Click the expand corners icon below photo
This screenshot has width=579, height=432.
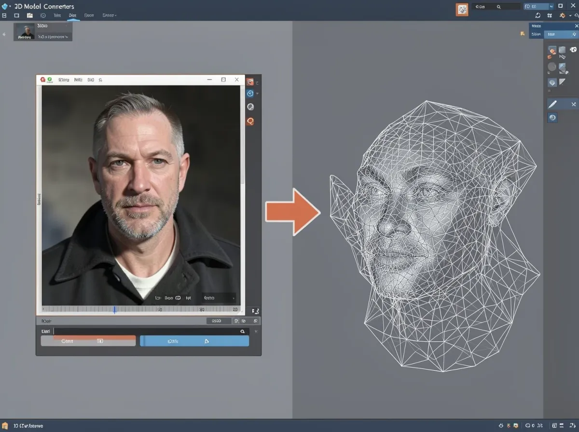click(255, 311)
